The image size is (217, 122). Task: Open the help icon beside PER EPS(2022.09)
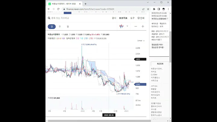point(167,31)
